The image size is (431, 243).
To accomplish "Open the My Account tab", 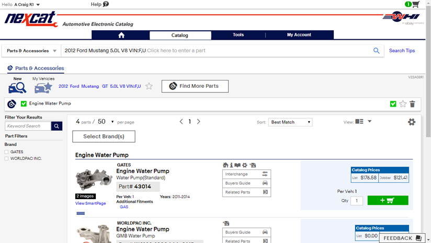I will (299, 35).
